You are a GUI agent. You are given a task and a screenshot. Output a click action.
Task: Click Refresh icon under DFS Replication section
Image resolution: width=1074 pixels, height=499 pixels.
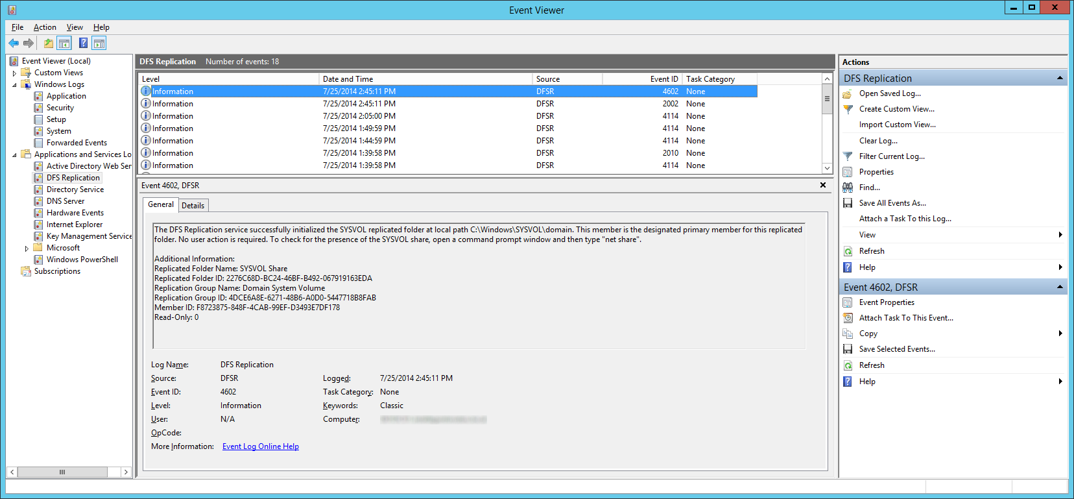coord(848,251)
